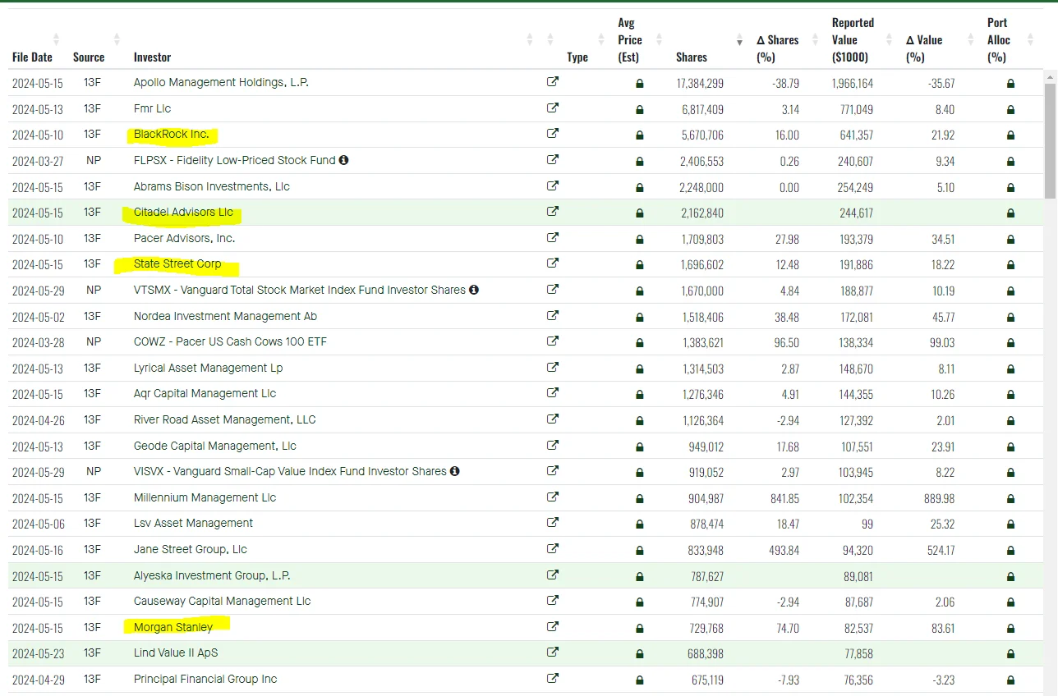Open Apollo Management Holdings, L.P. investor page
The height and width of the screenshot is (696, 1058).
[221, 82]
